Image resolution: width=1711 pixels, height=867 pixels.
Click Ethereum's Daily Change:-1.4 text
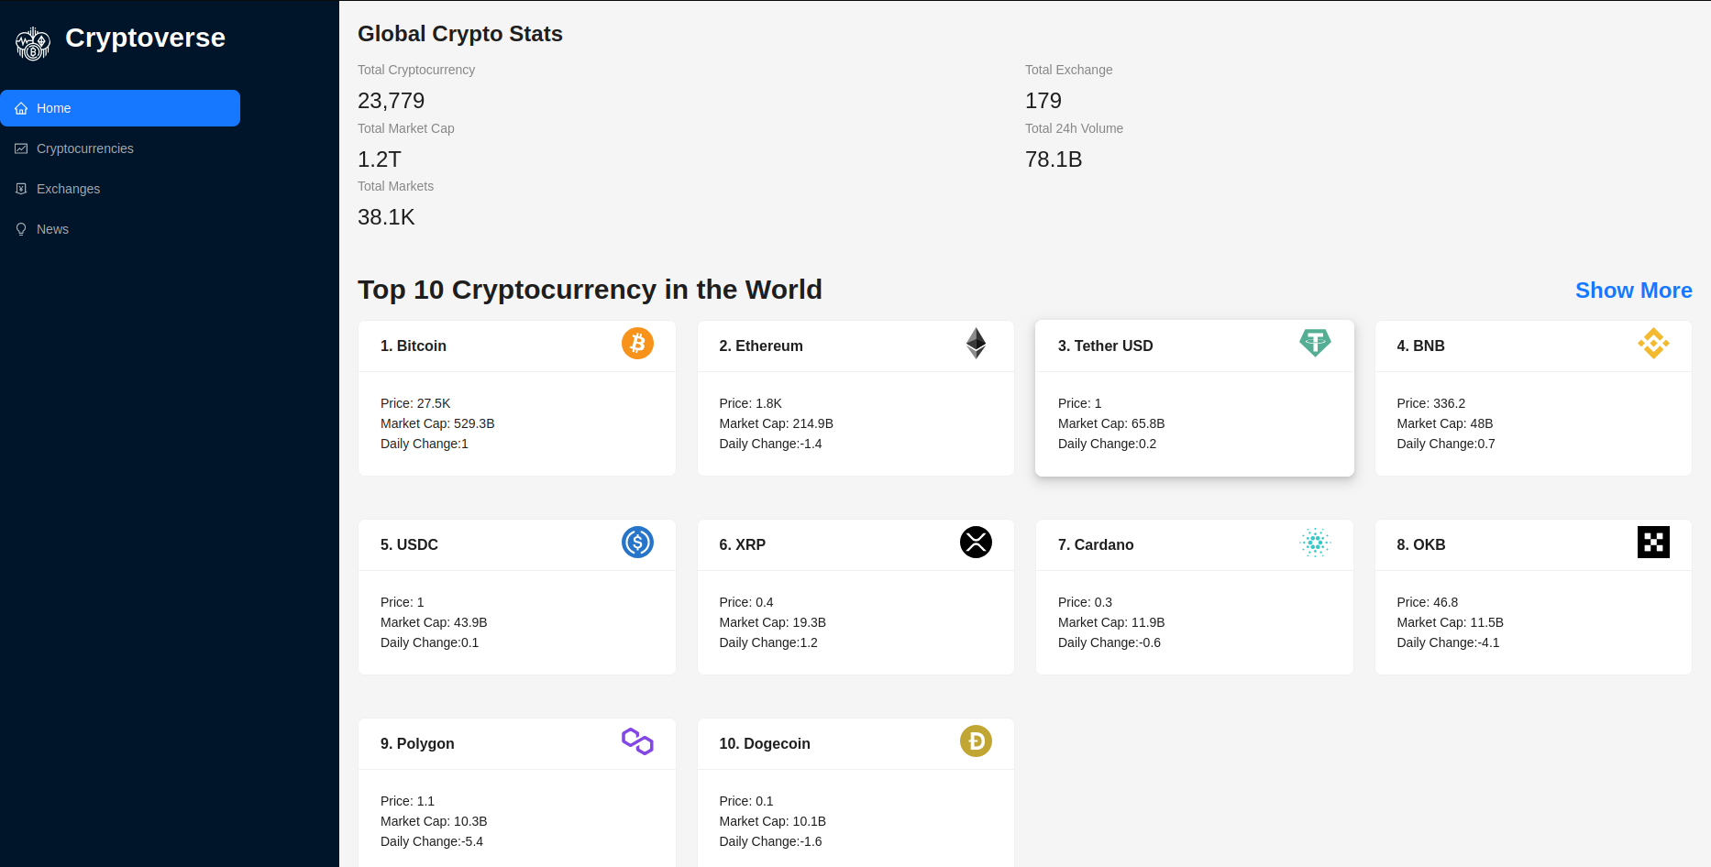click(770, 444)
